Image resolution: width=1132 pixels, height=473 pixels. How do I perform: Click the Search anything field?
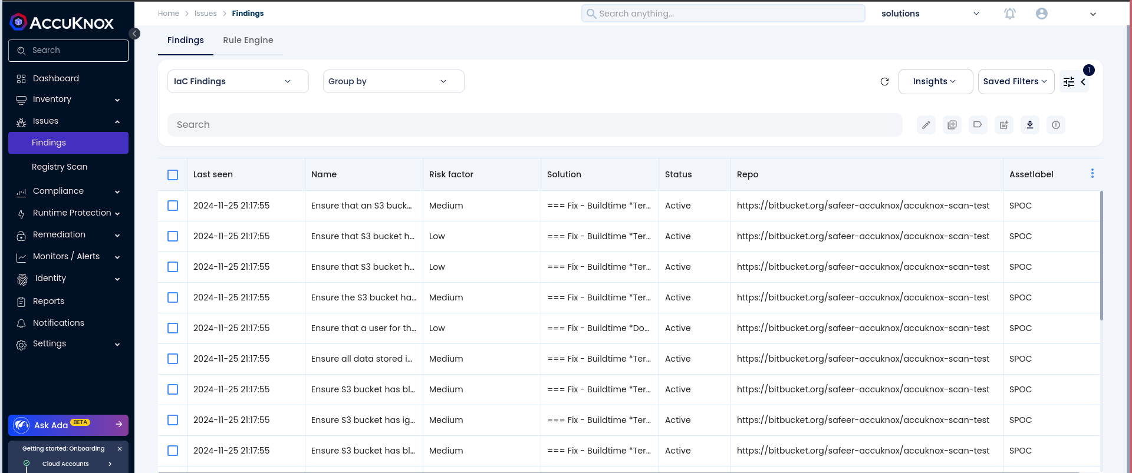[723, 14]
